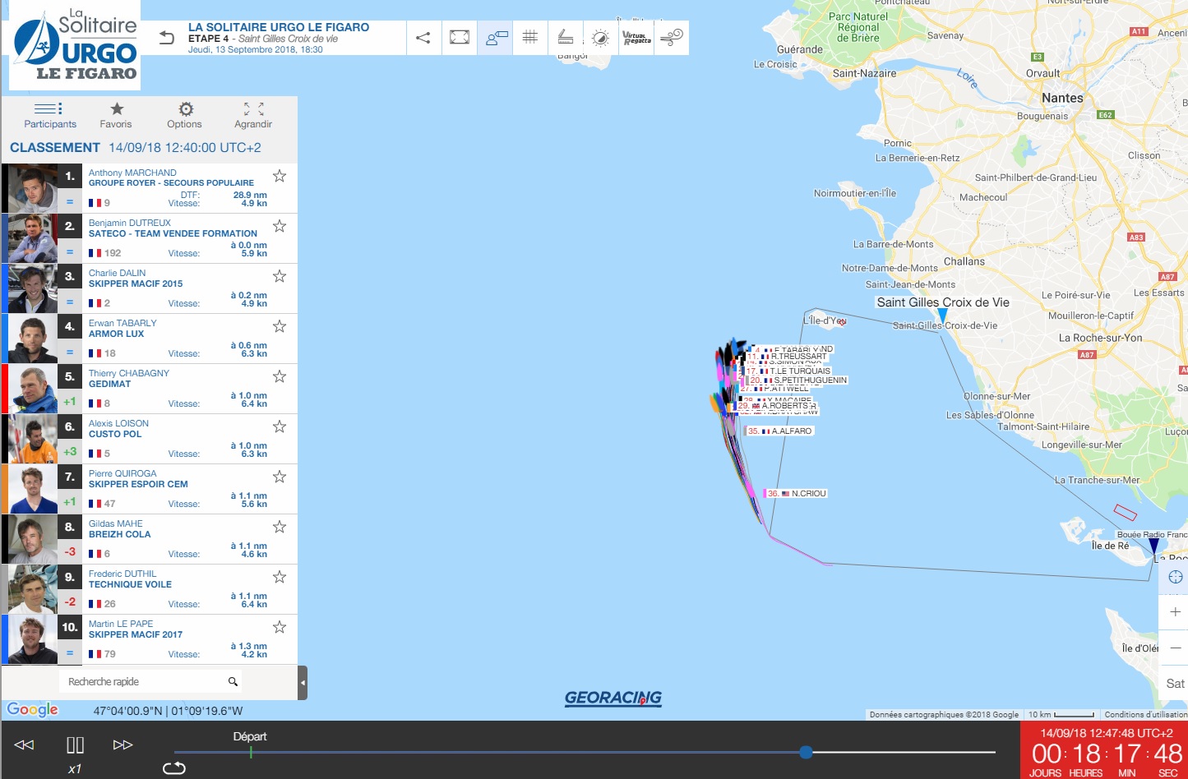Toggle the wind display icon
Image resolution: width=1188 pixels, height=779 pixels.
point(672,38)
